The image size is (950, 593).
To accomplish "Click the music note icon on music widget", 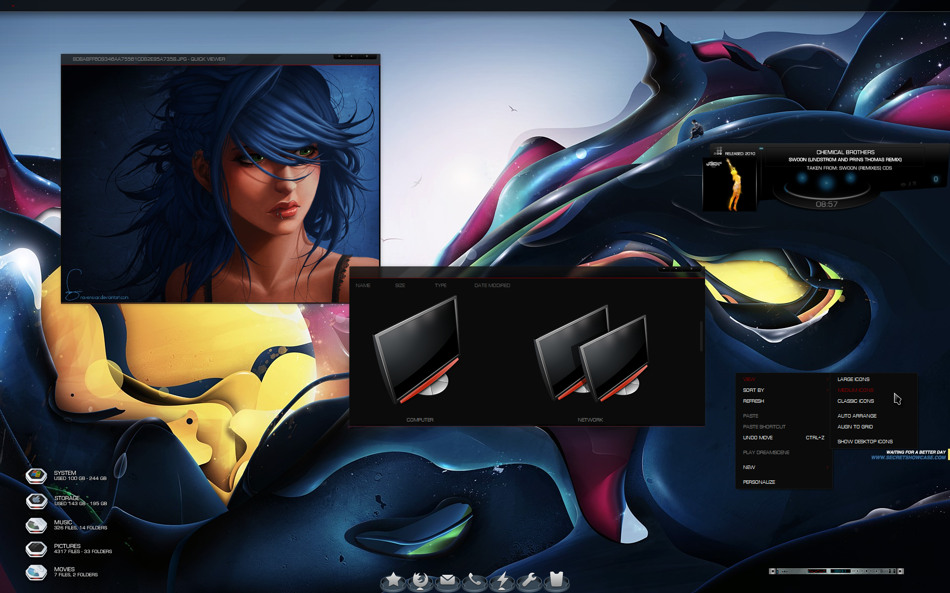I will [909, 184].
